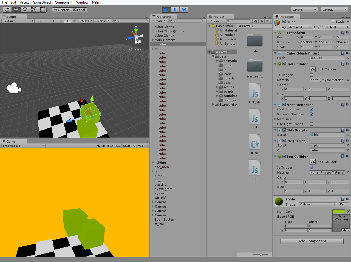Screen dimensions: 351x262
Task: Select the blck_plc script asset
Action: [255, 93]
